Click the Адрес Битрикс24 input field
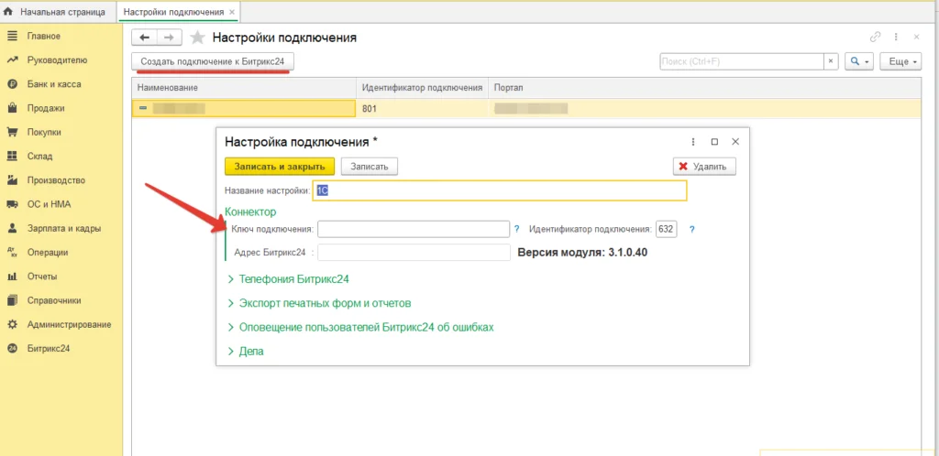The image size is (939, 456). point(414,252)
